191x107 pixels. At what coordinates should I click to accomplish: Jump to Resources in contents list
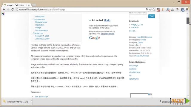[x=40, y=17]
